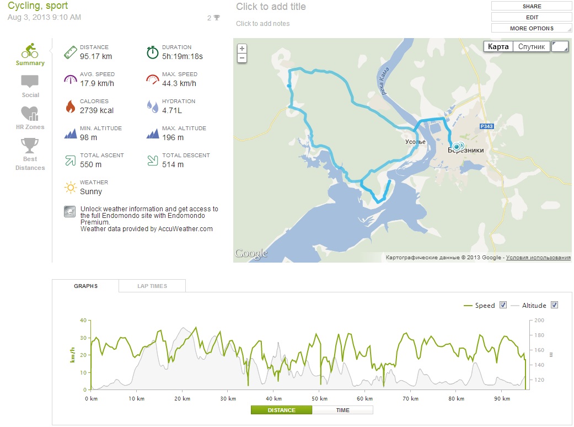Switch to the Lap Times tab

click(x=152, y=286)
